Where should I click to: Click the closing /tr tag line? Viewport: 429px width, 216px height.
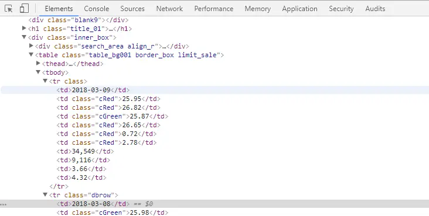(x=59, y=186)
